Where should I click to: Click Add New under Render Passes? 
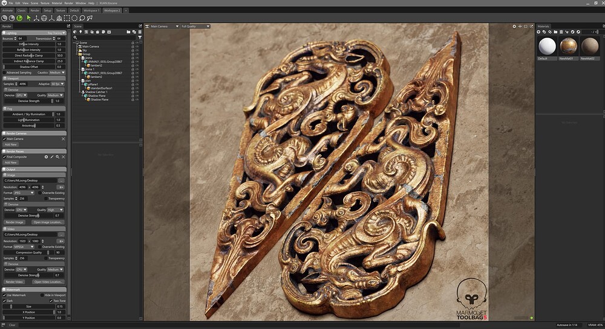click(x=11, y=163)
